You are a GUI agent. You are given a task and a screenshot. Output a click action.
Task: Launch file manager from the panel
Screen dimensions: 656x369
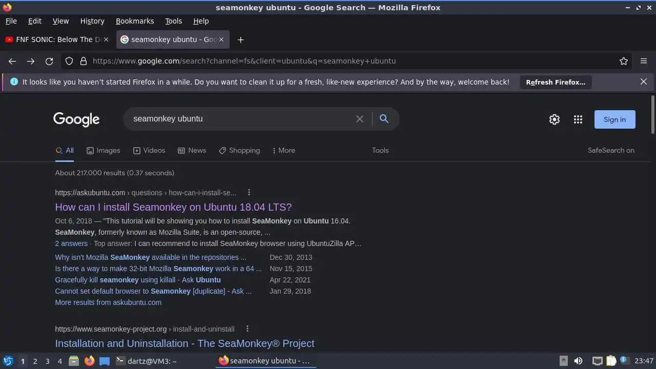[74, 361]
